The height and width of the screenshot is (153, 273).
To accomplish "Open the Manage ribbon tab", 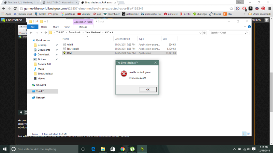I will click(83, 27).
